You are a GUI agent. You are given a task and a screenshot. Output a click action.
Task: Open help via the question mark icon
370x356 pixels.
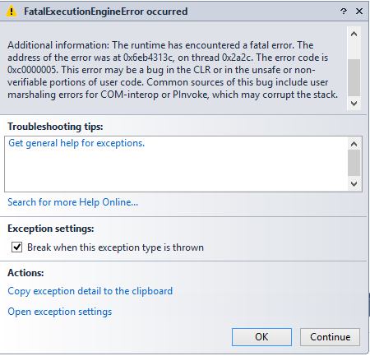[x=344, y=12]
